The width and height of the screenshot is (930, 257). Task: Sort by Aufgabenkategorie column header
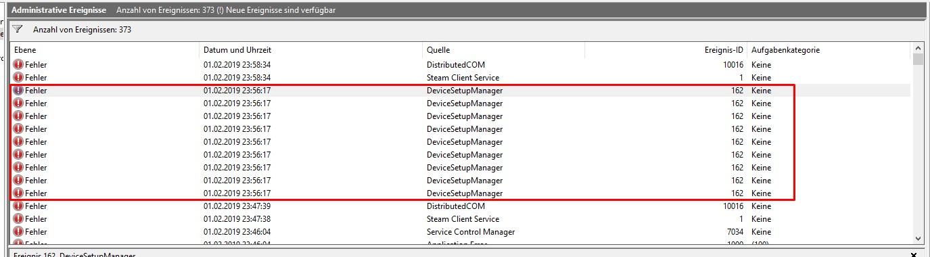pos(829,50)
